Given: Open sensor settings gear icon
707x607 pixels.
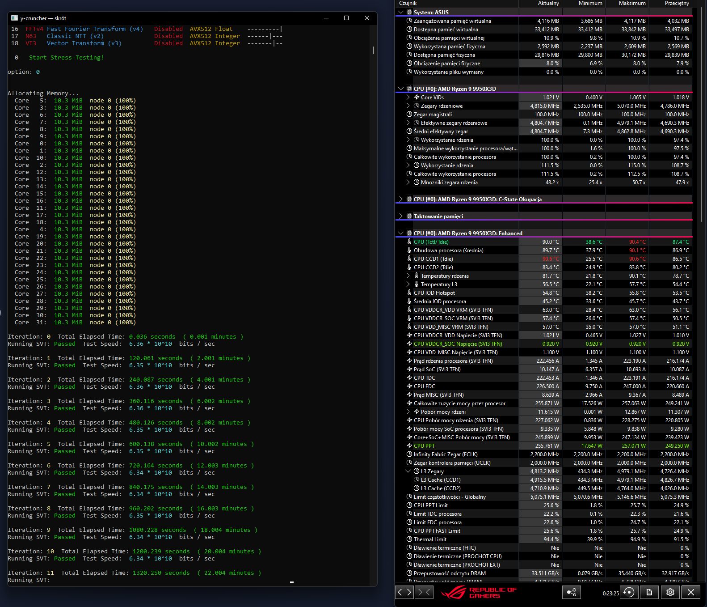Looking at the screenshot, I should tap(670, 592).
